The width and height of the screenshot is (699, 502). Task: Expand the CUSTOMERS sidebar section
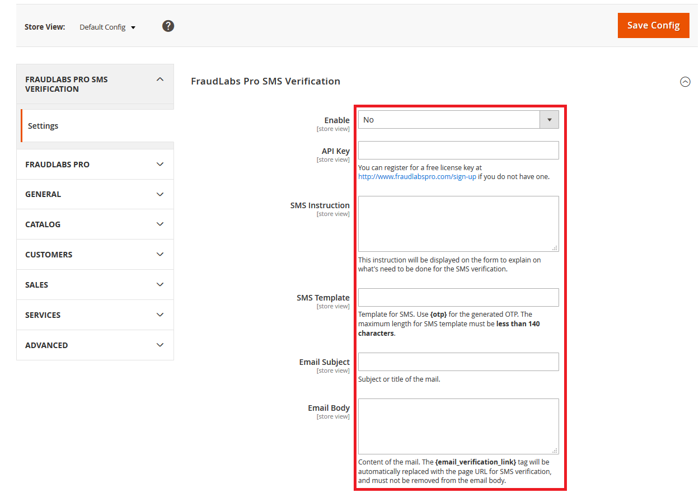click(95, 255)
